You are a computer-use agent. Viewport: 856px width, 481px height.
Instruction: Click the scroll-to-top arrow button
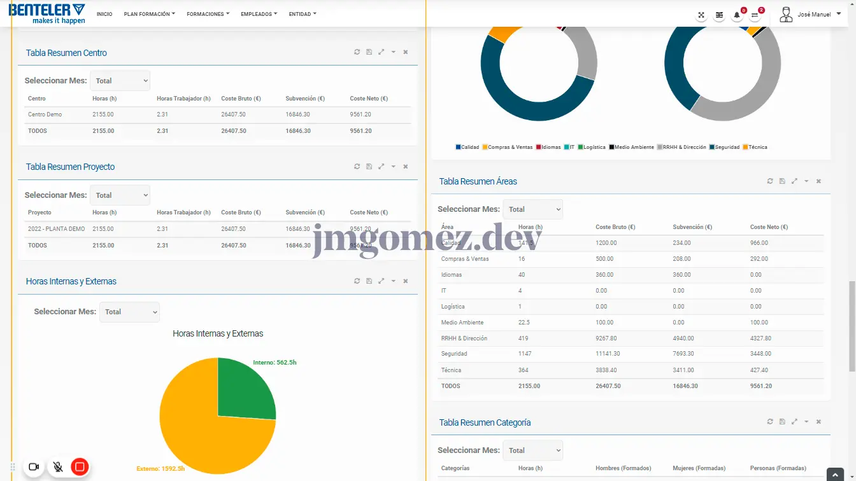point(835,475)
